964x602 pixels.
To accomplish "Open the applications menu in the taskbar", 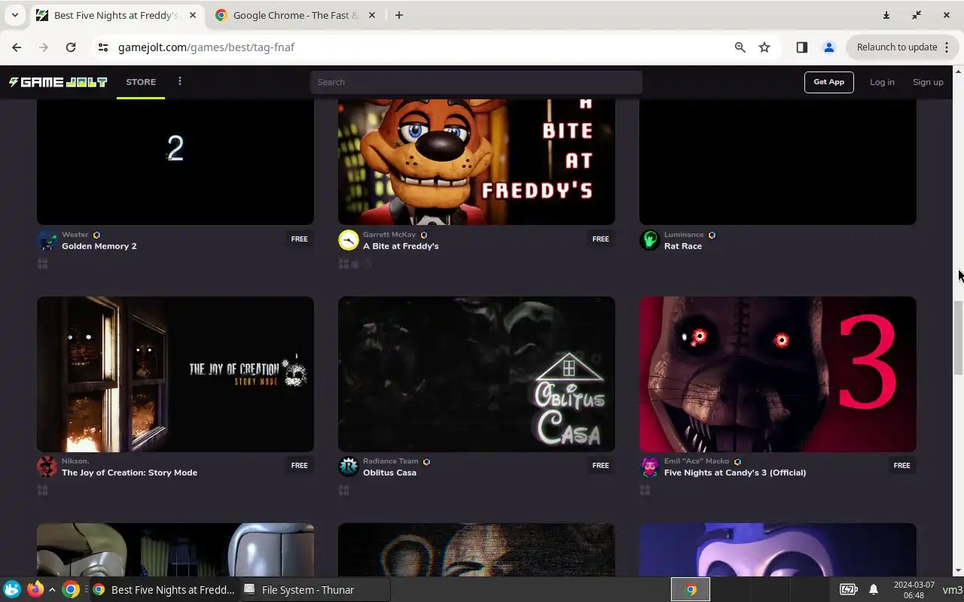I will tap(11, 589).
